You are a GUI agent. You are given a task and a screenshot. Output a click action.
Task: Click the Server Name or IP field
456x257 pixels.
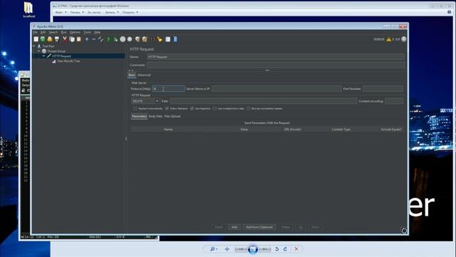tap(276, 89)
